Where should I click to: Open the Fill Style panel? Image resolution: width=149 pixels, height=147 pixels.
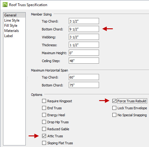pos(11,26)
